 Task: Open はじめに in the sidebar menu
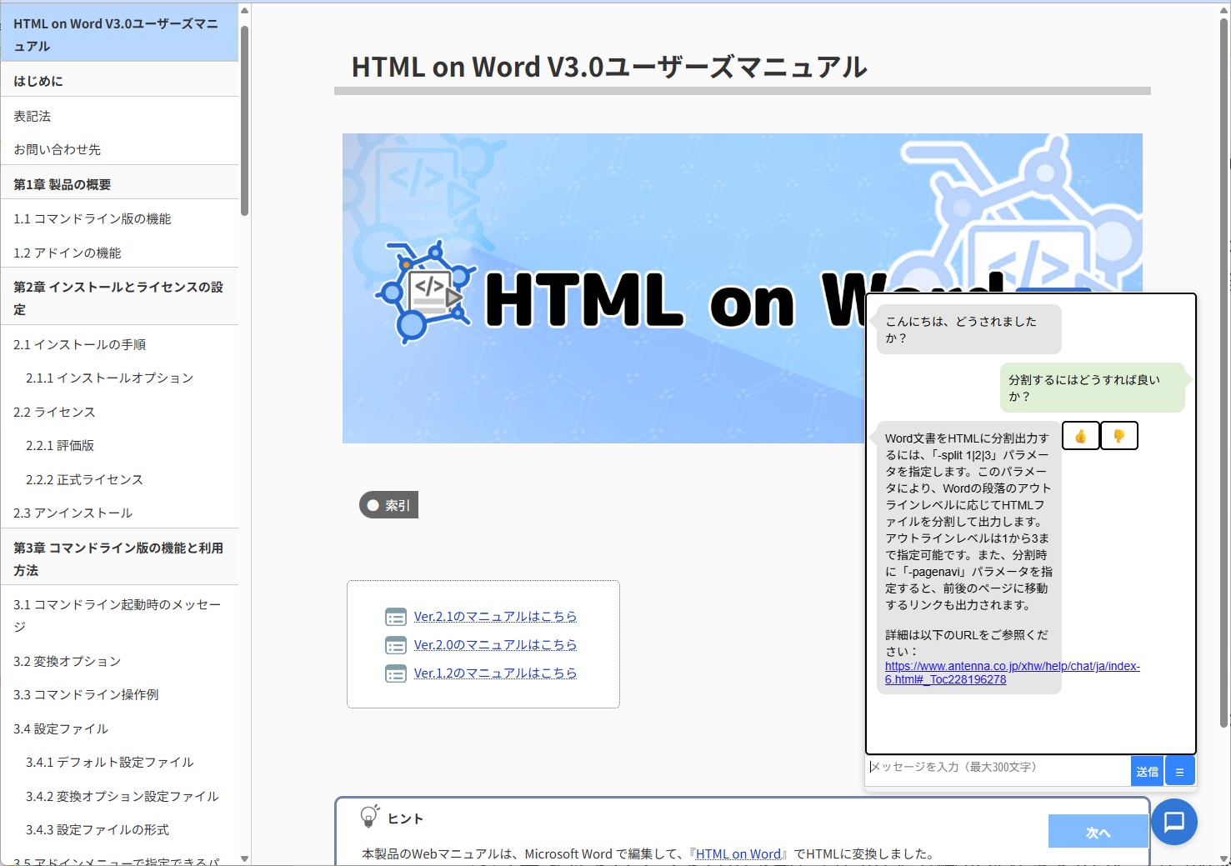[x=120, y=81]
